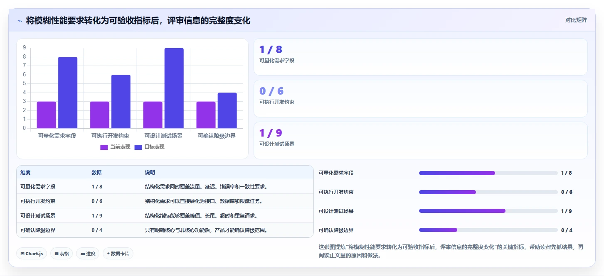Click the panel title about 评审信息的完整度变化

pos(138,20)
